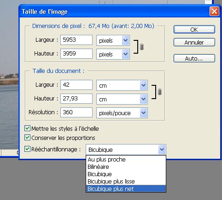Open the pixels/pouce resolution units dropdown
Viewport: 222px width, 200px height.
(x=144, y=113)
